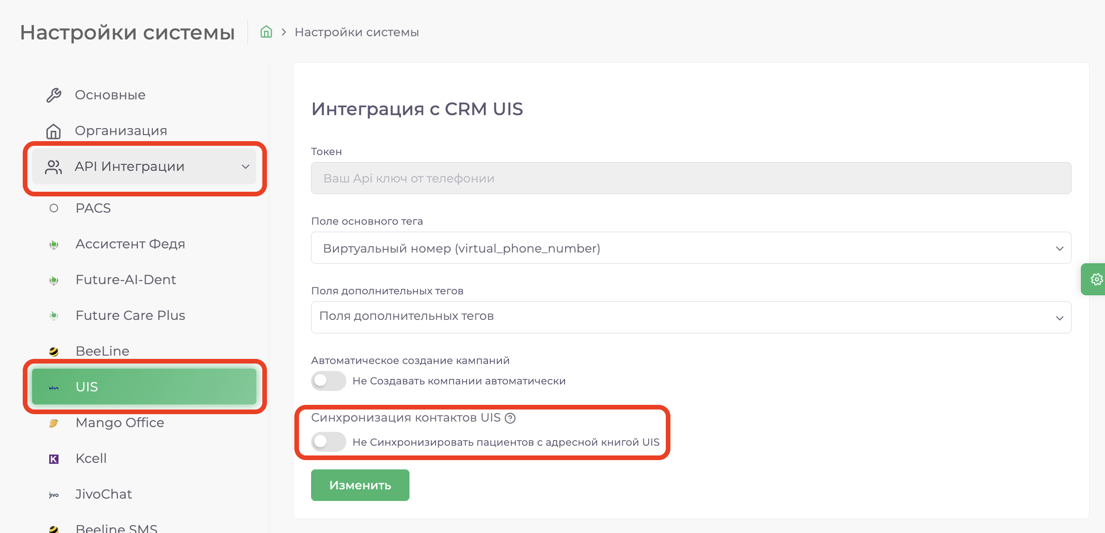Focus the Токен input field
Viewport: 1105px width, 533px height.
click(x=691, y=178)
